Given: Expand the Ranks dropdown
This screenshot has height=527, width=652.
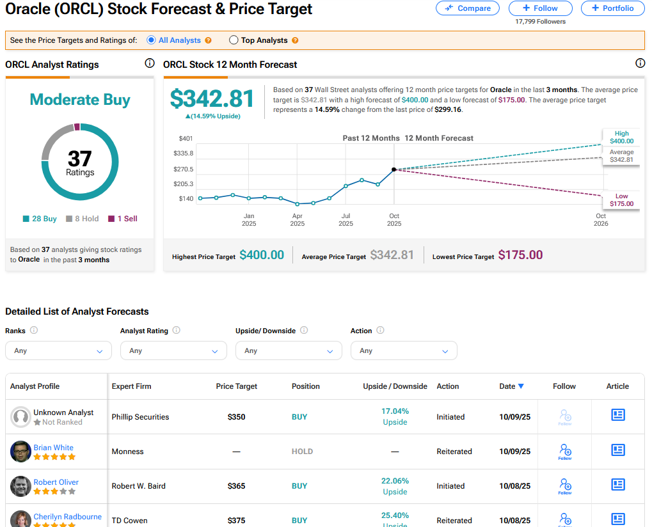Looking at the screenshot, I should click(x=58, y=350).
